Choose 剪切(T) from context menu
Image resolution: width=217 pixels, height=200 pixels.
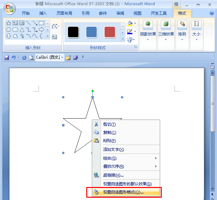[126, 124]
